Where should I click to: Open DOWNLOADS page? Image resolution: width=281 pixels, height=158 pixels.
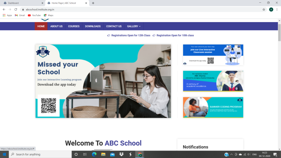coord(93,26)
